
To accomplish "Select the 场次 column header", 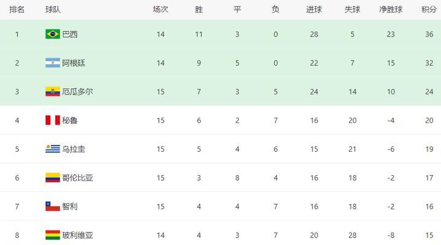I will tap(160, 10).
